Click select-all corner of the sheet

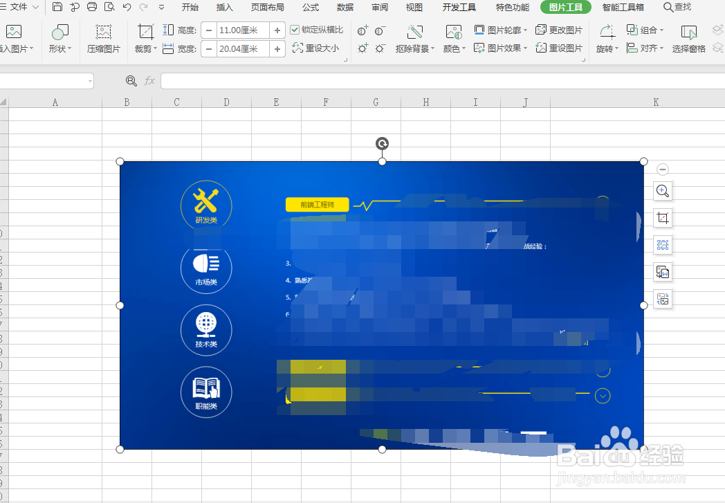click(x=3, y=102)
